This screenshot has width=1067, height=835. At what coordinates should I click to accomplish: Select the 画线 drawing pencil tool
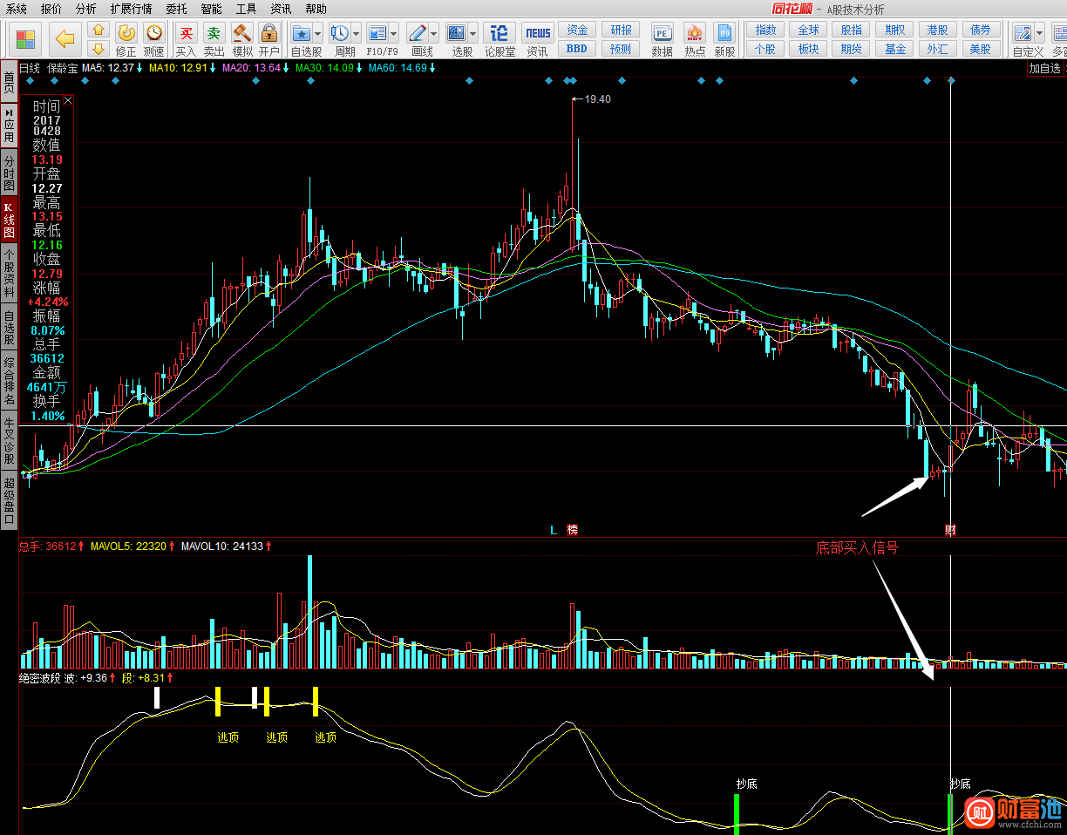point(418,33)
